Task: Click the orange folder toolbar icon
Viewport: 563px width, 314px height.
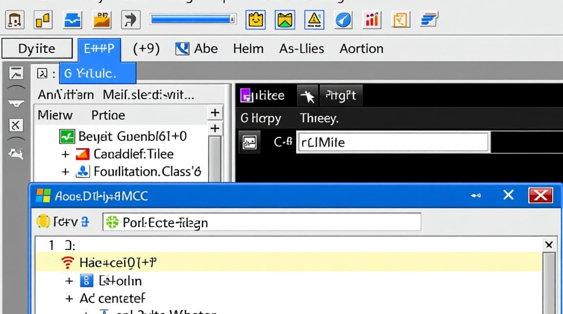Action: coord(102,19)
